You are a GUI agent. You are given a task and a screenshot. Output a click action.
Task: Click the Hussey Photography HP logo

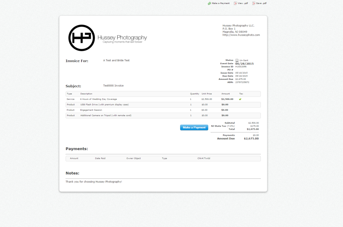tap(81, 38)
